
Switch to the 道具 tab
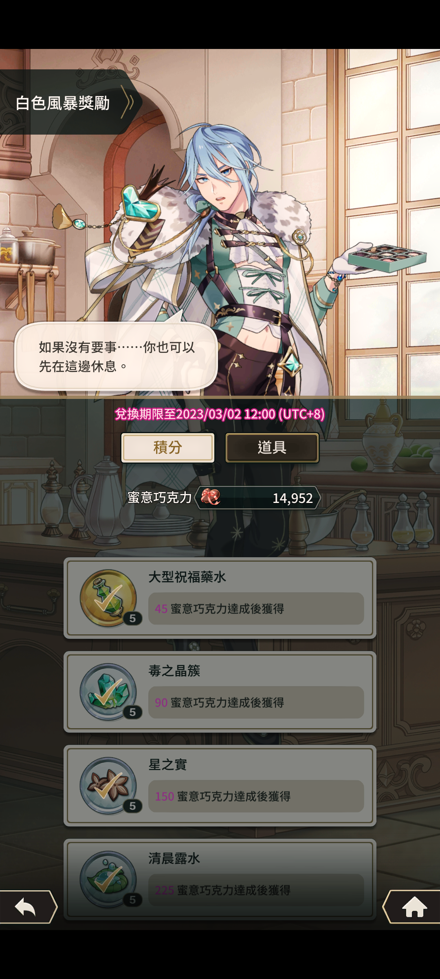click(x=272, y=447)
